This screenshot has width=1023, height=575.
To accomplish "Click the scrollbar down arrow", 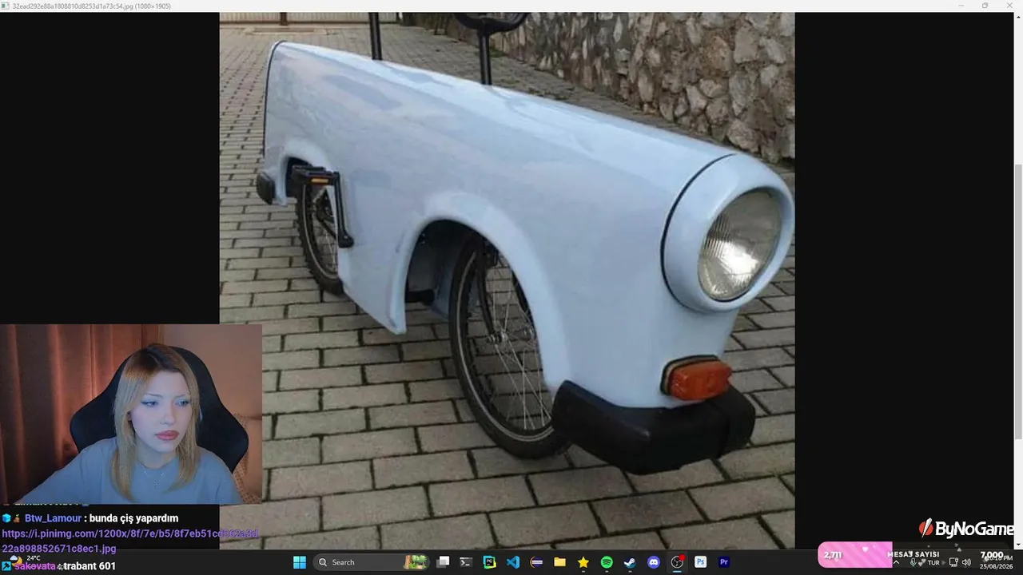I will pos(1017,545).
